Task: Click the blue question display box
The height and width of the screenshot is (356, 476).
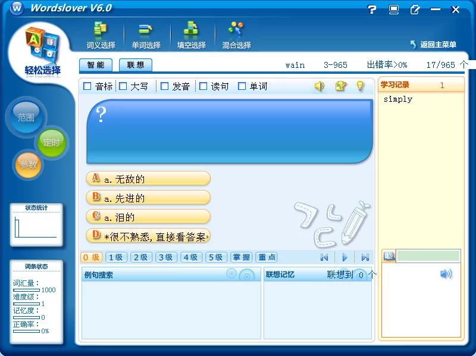Action: (x=230, y=131)
